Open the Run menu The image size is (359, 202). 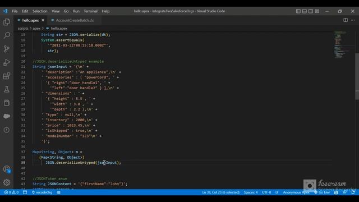click(x=76, y=11)
